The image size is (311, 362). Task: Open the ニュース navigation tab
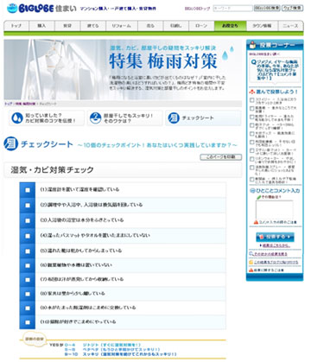(x=290, y=26)
